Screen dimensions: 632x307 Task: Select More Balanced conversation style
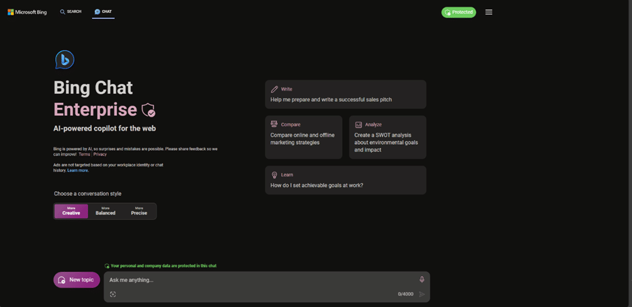105,211
